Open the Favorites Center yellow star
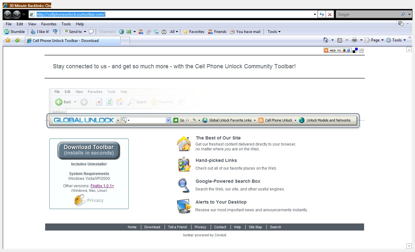415x252 pixels. [x=8, y=40]
